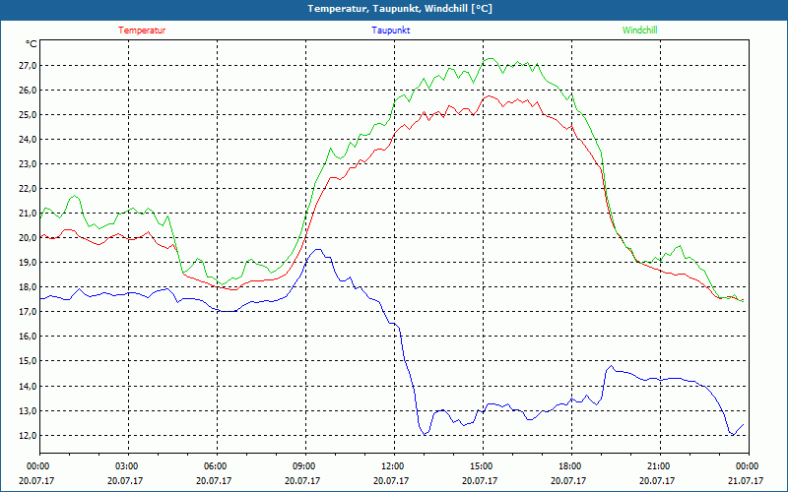Screen dimensions: 788x492
Task: Click the 12,0 y-axis value
Action: coord(28,435)
